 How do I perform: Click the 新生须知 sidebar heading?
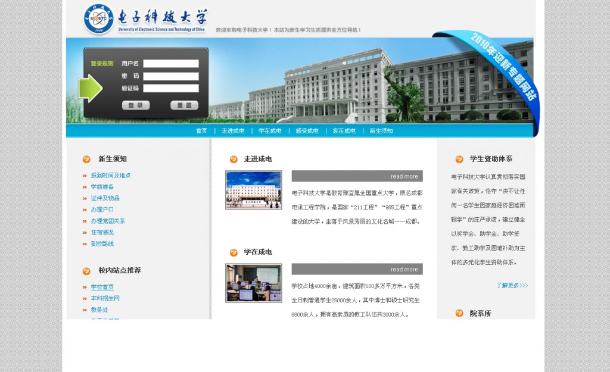pyautogui.click(x=113, y=159)
